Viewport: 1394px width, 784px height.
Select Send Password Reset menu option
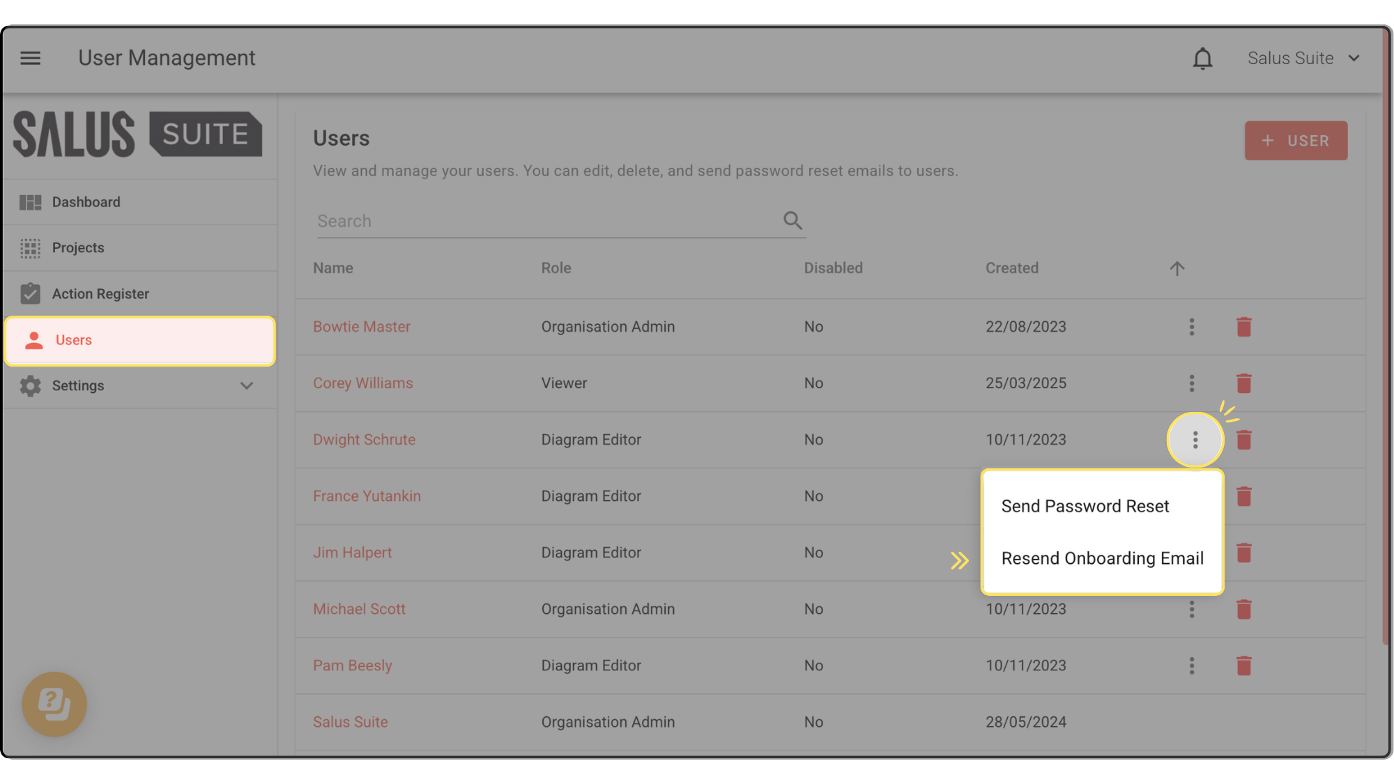pyautogui.click(x=1085, y=507)
